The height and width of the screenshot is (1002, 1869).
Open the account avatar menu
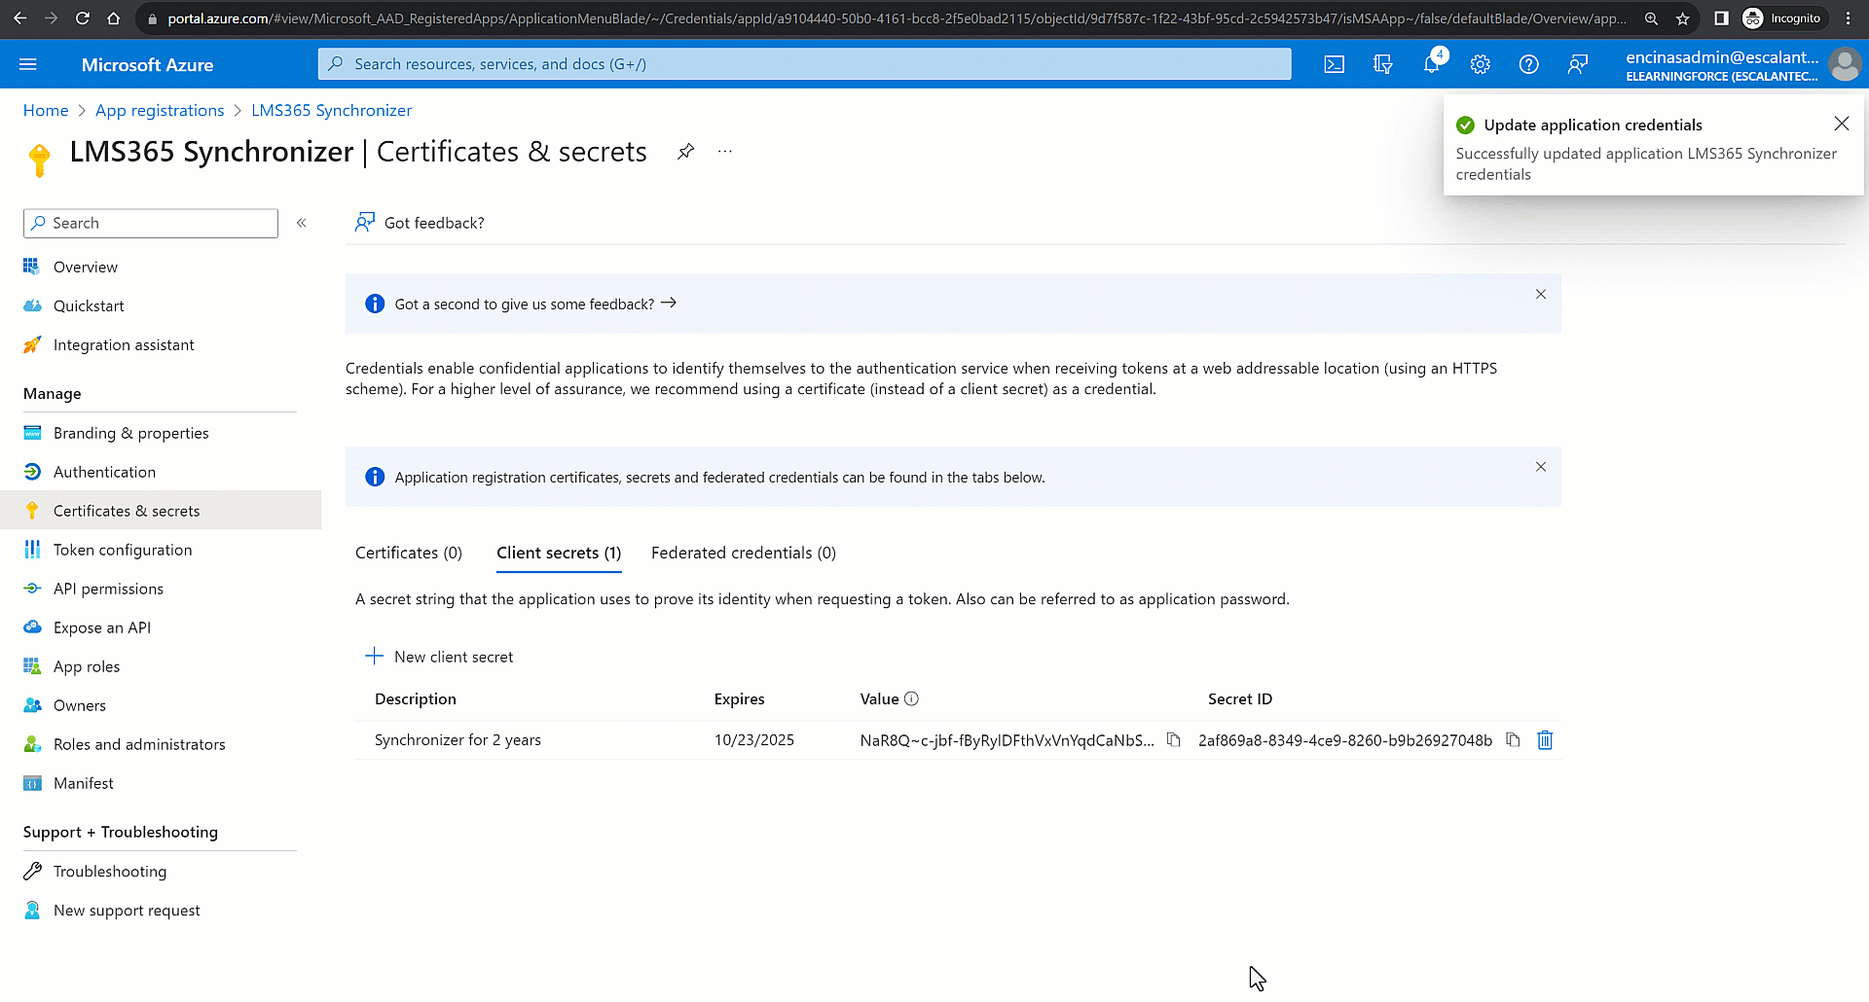(x=1844, y=64)
